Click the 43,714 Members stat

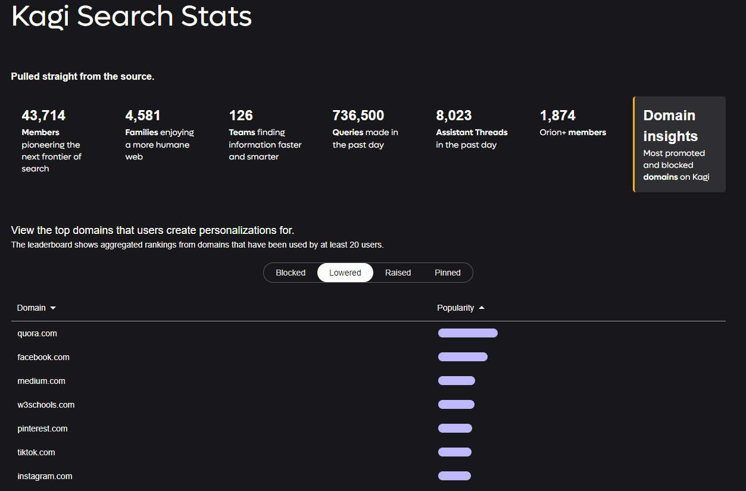tap(53, 141)
